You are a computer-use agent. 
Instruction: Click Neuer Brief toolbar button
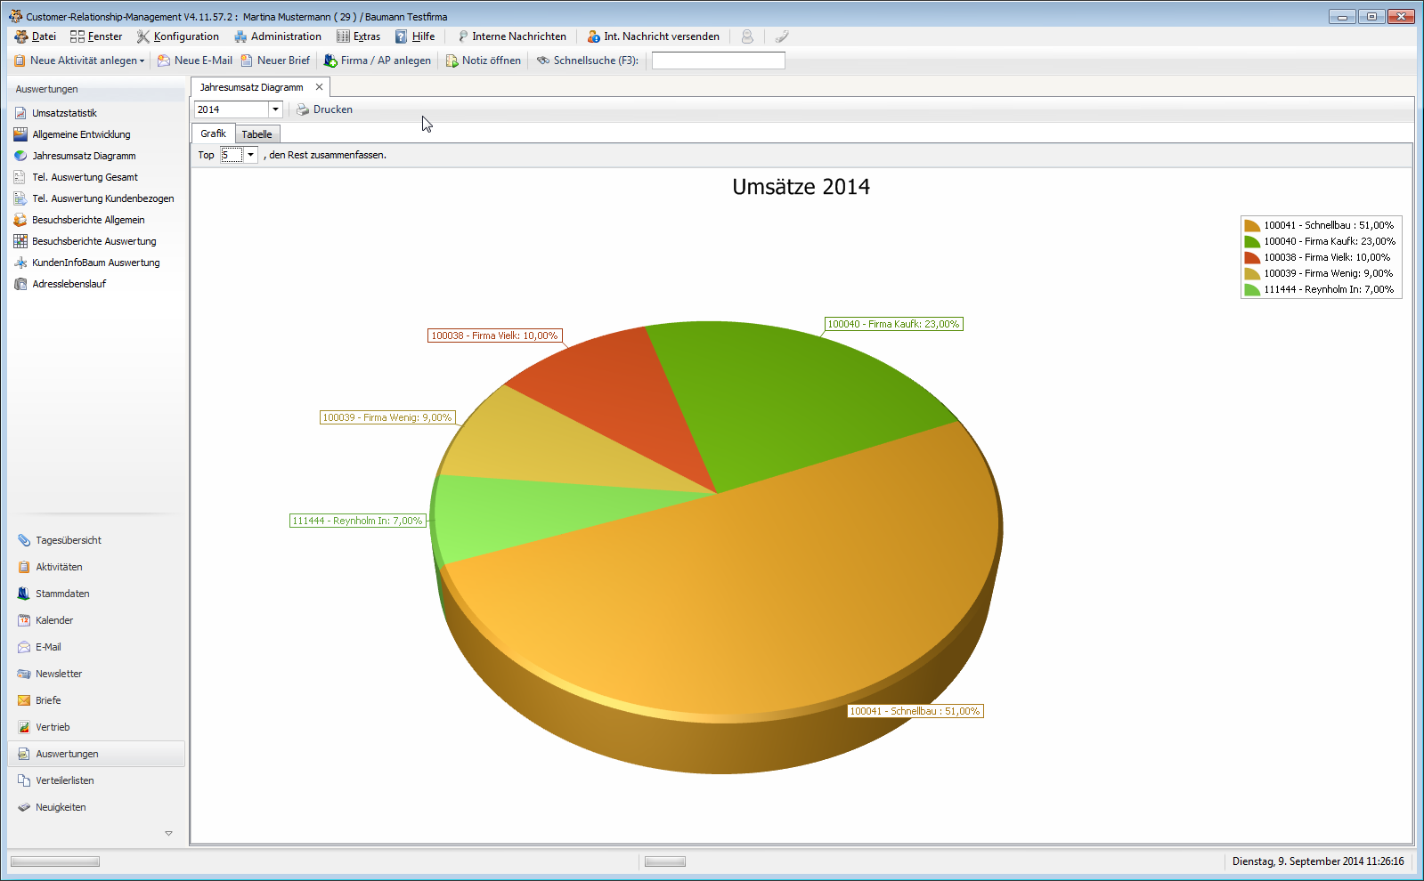coord(275,61)
